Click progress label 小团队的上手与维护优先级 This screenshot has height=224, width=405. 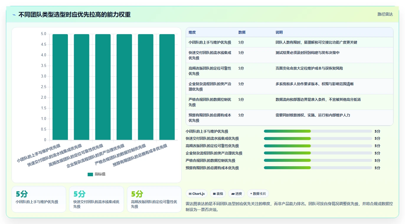[207, 131]
